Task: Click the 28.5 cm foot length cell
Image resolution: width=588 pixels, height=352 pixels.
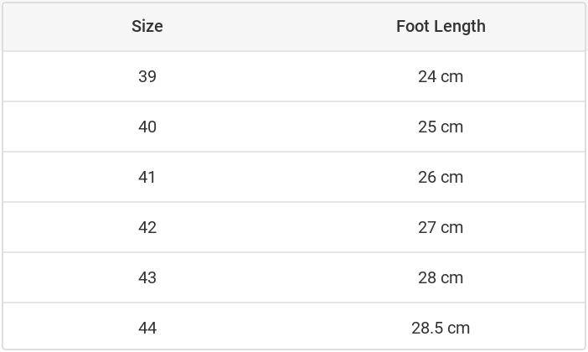Action: coord(441,328)
